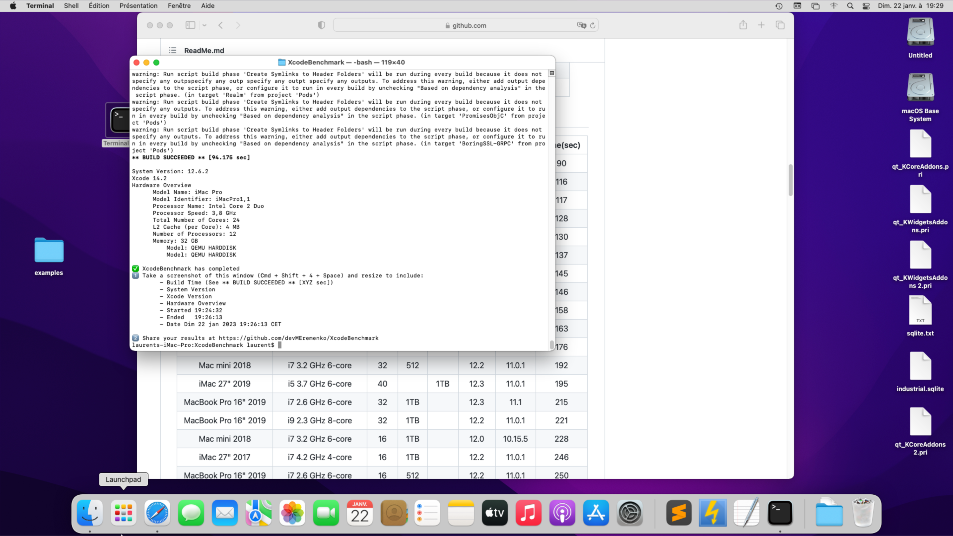The height and width of the screenshot is (536, 953).
Task: Open the examples folder on desktop
Action: (x=49, y=256)
